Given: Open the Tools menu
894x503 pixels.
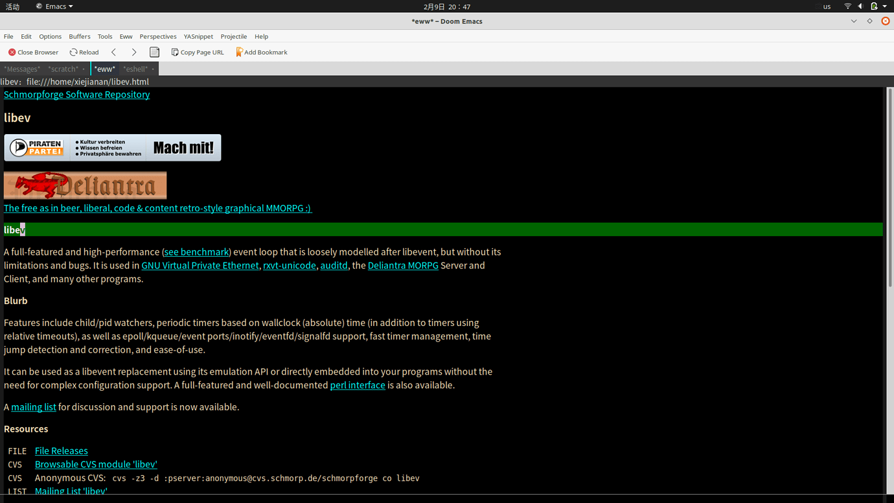Looking at the screenshot, I should tap(105, 37).
